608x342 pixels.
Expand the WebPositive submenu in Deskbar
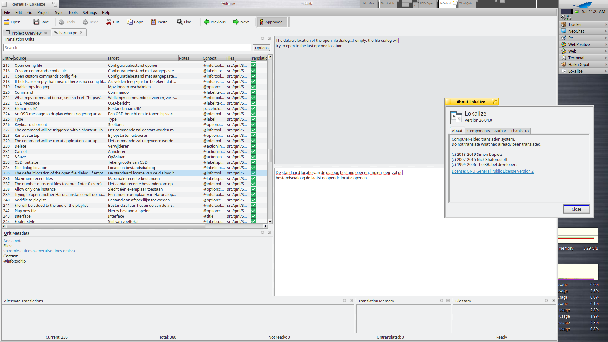(606, 45)
